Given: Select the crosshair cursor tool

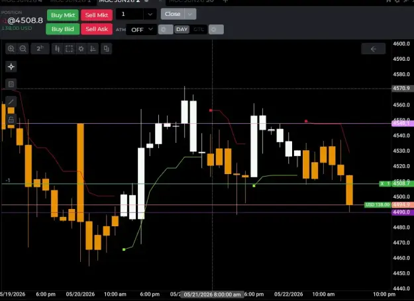Looking at the screenshot, I should (11, 67).
